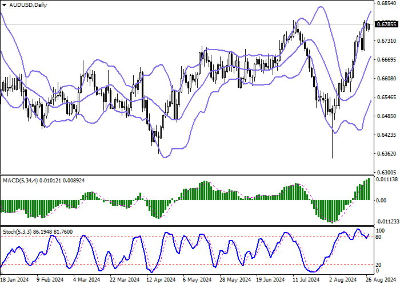400x285 pixels.
Task: Click the 19 Jun 2024 date label
Action: pyautogui.click(x=271, y=280)
